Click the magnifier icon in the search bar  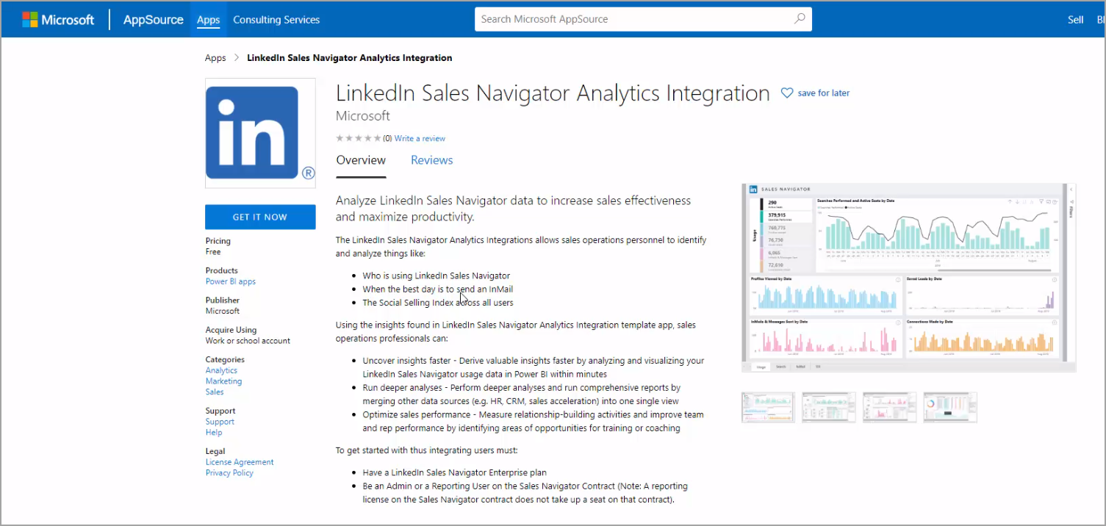pos(800,18)
